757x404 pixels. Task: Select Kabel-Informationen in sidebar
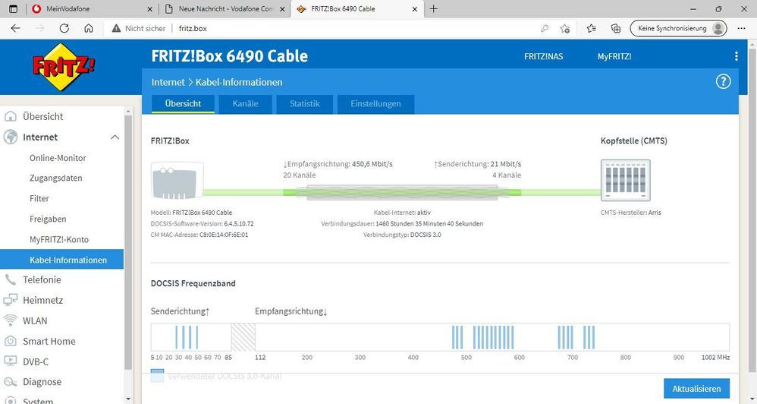[x=61, y=260]
